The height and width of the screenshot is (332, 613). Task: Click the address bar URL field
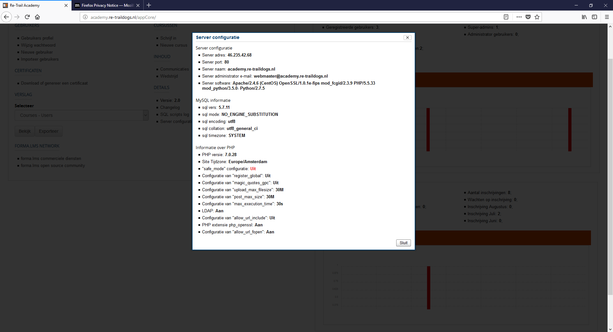coord(287,17)
